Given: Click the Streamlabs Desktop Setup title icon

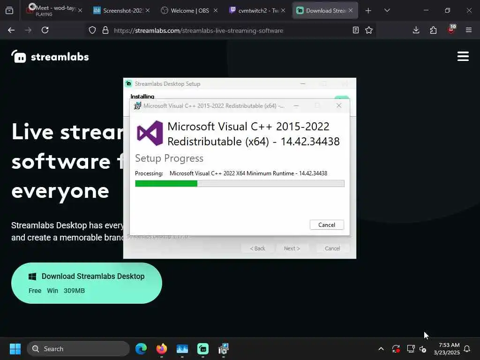Looking at the screenshot, I should [x=129, y=83].
